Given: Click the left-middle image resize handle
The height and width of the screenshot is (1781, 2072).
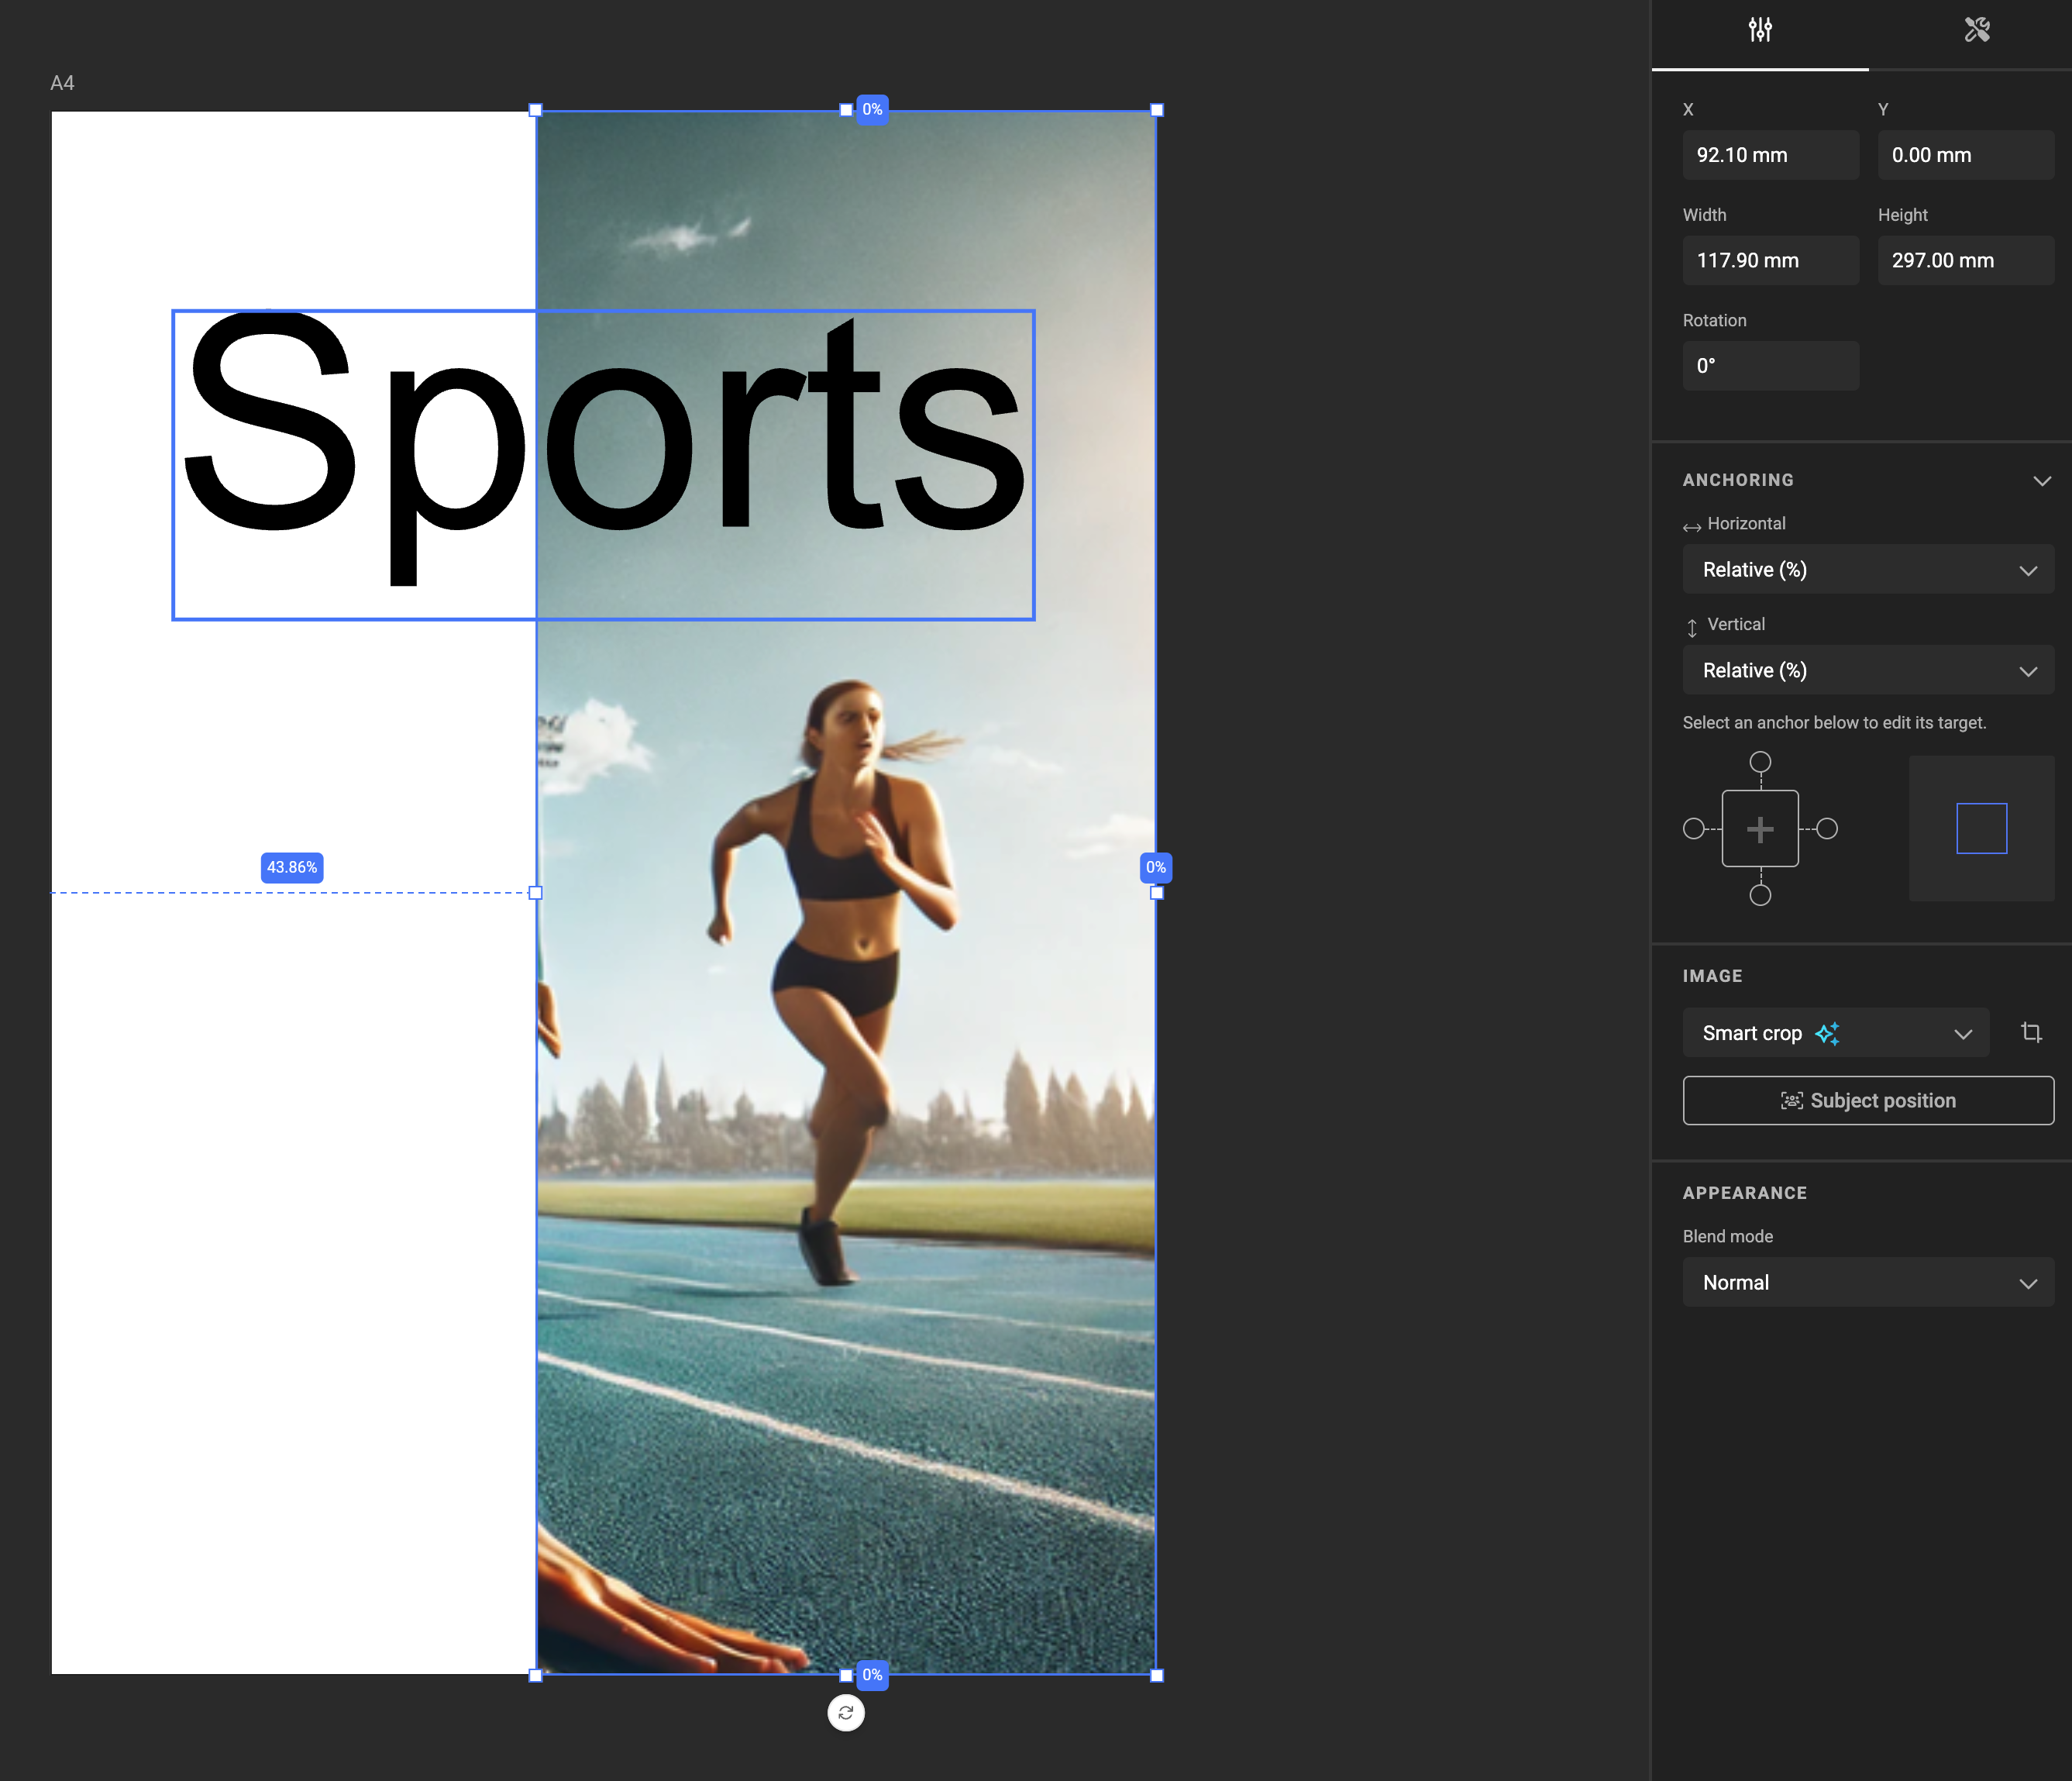Looking at the screenshot, I should pos(535,893).
